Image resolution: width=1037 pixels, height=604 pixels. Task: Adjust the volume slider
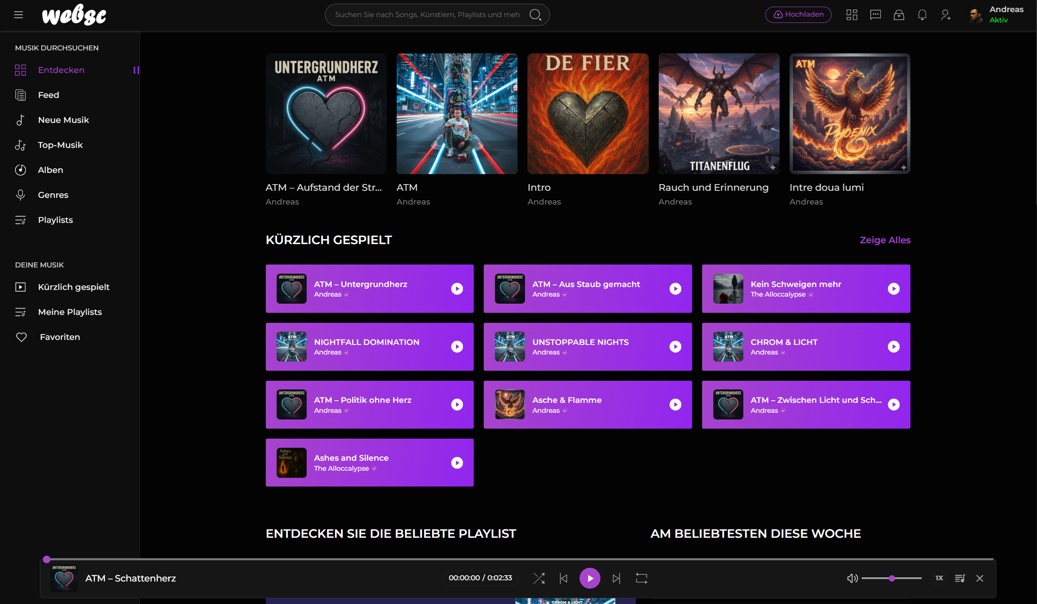click(x=892, y=578)
